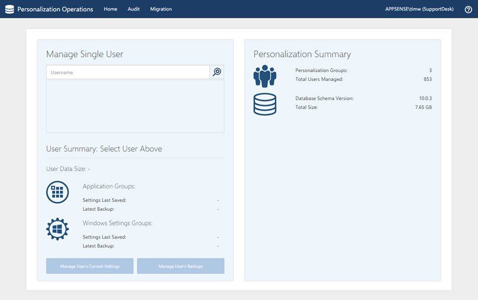
Task: Click the Total Users Managed value 853
Action: 427,79
